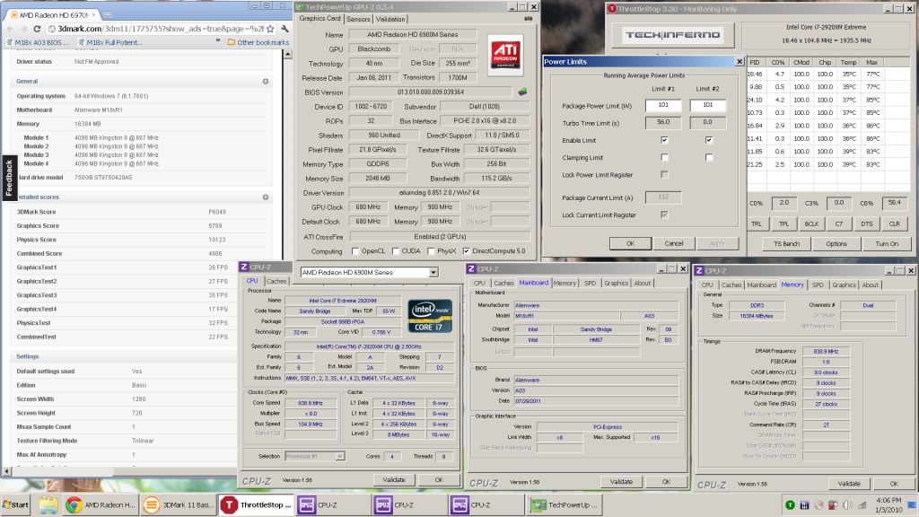Click the GPU-Z screenshot camera icon
The width and height of the screenshot is (919, 517).
528,19
